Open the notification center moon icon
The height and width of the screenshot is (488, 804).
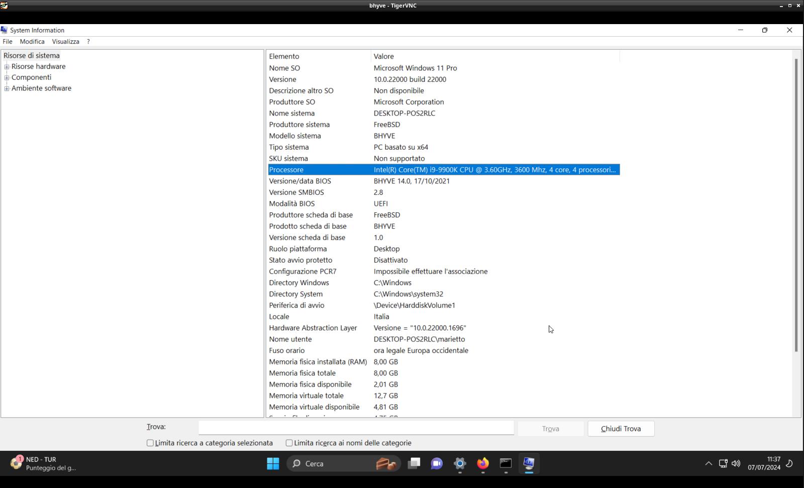pyautogui.click(x=789, y=463)
